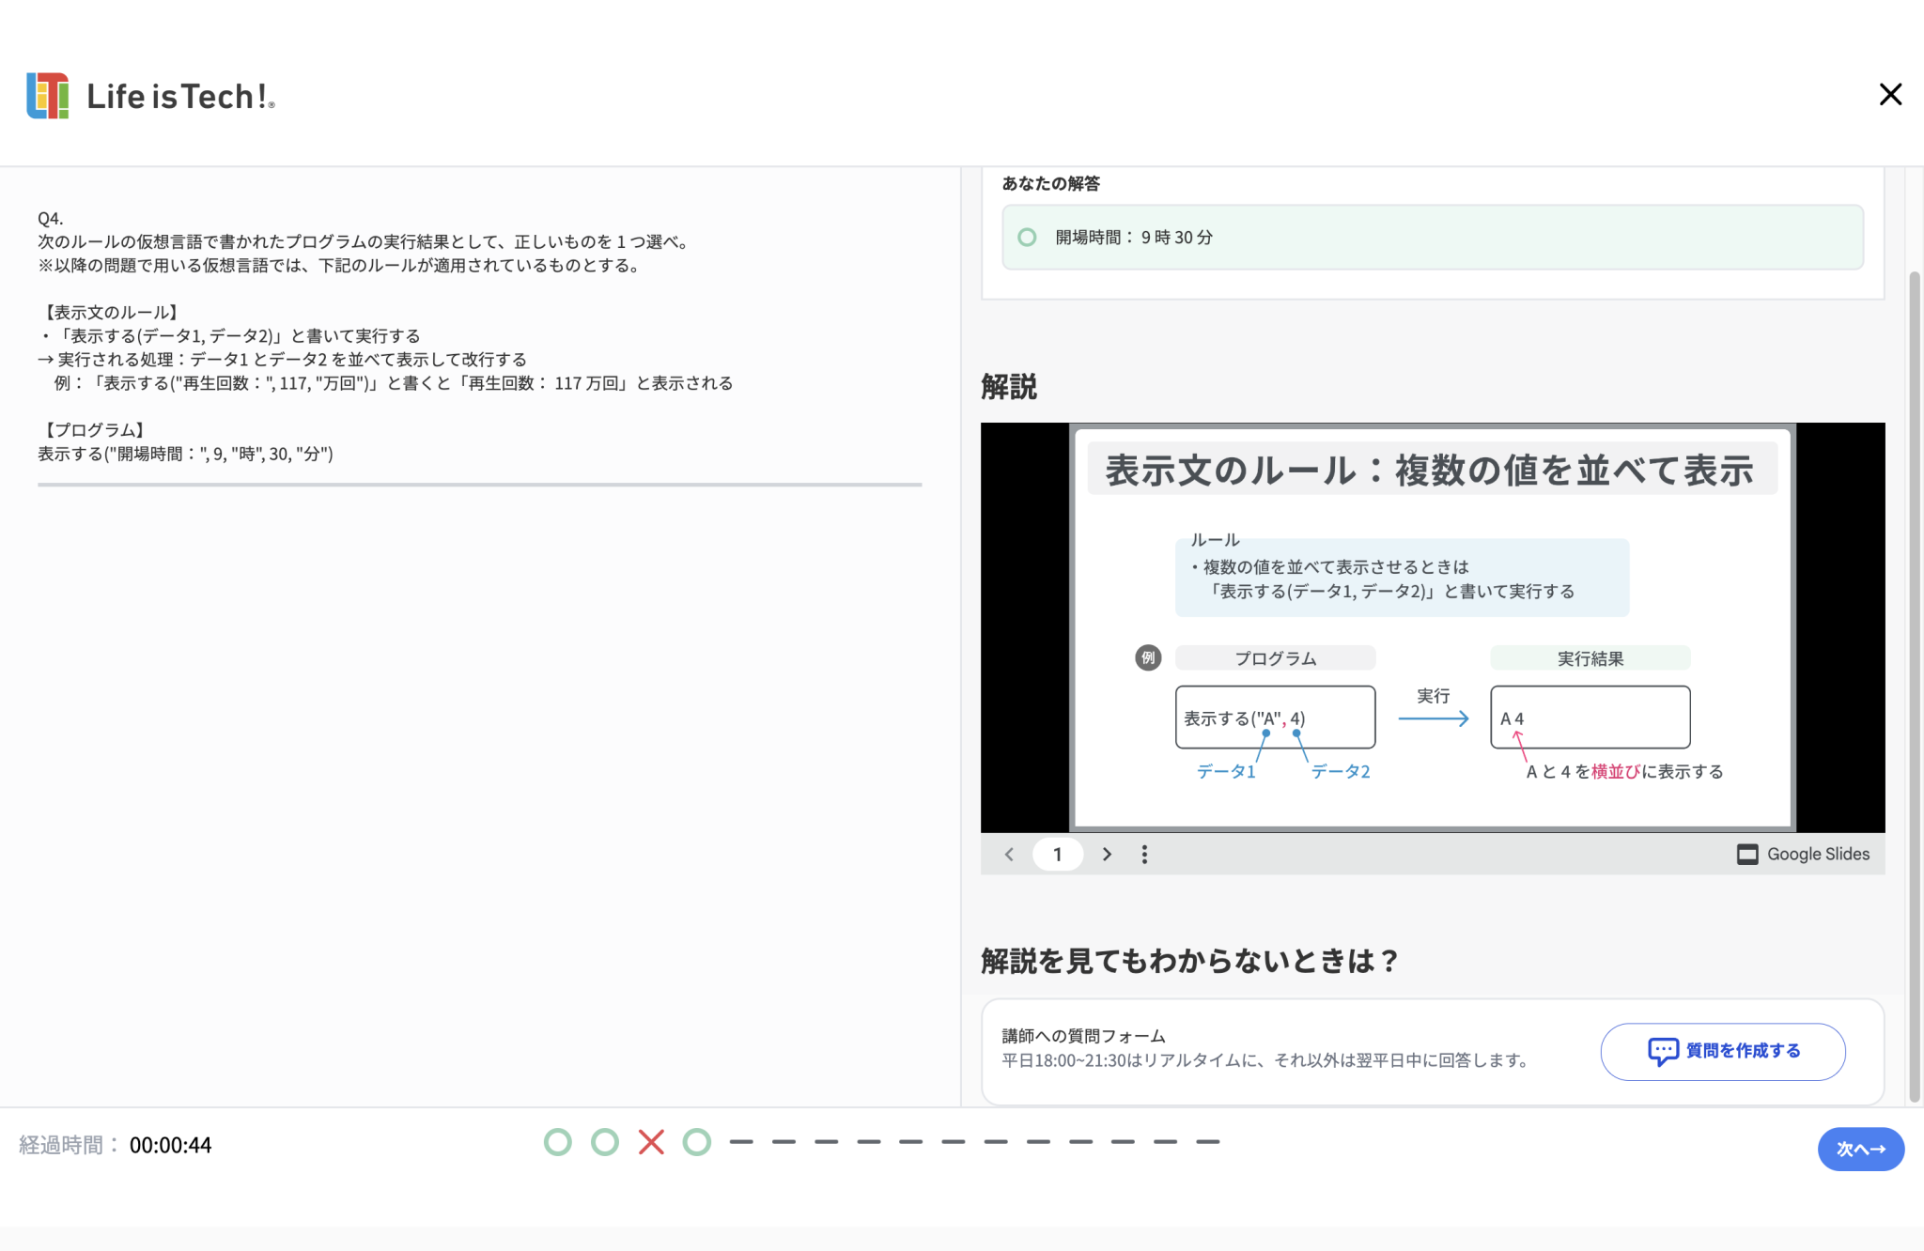The height and width of the screenshot is (1251, 1924).
Task: Click the slide preview thumbnail
Action: pyautogui.click(x=1432, y=627)
